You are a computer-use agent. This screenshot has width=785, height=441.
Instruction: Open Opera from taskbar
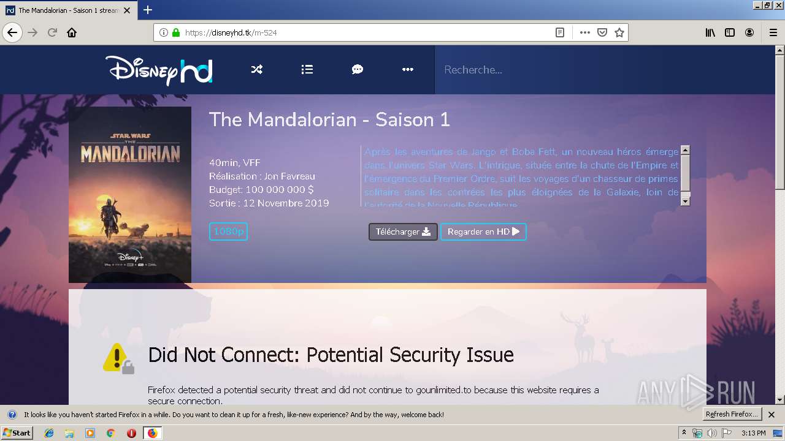pos(131,433)
